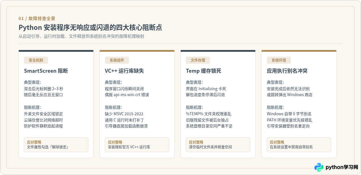
Task: Click the '01 / 故障排查全景' section label
Action: pos(37,19)
